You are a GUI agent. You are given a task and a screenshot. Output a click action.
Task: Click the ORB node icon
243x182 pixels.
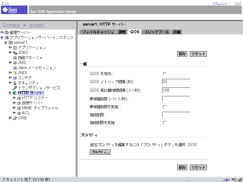click(x=15, y=118)
